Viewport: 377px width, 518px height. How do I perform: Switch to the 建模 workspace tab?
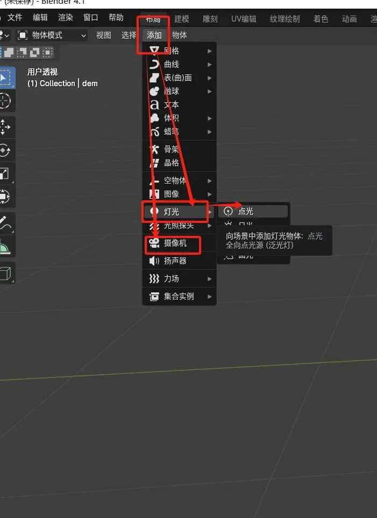tap(182, 19)
